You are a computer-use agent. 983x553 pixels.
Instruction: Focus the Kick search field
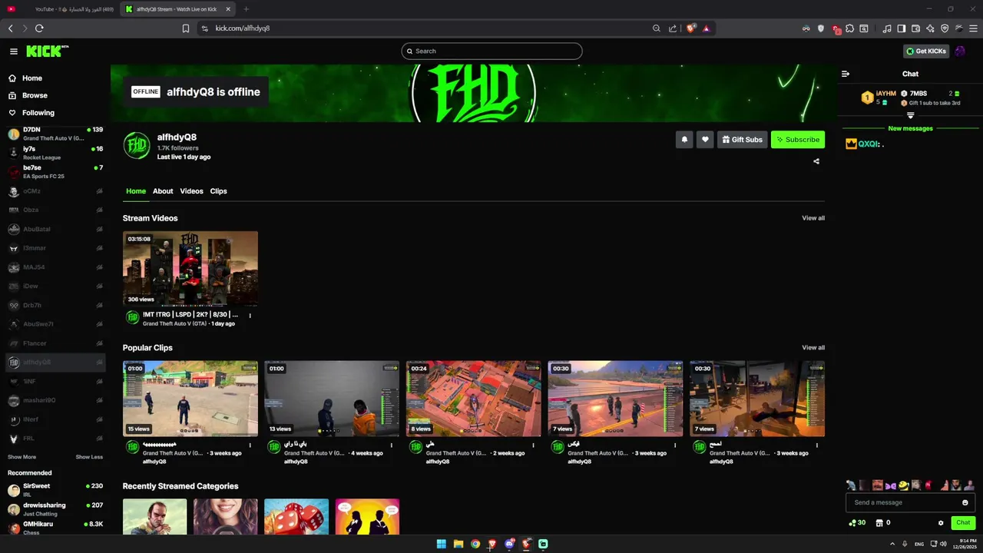click(x=491, y=51)
